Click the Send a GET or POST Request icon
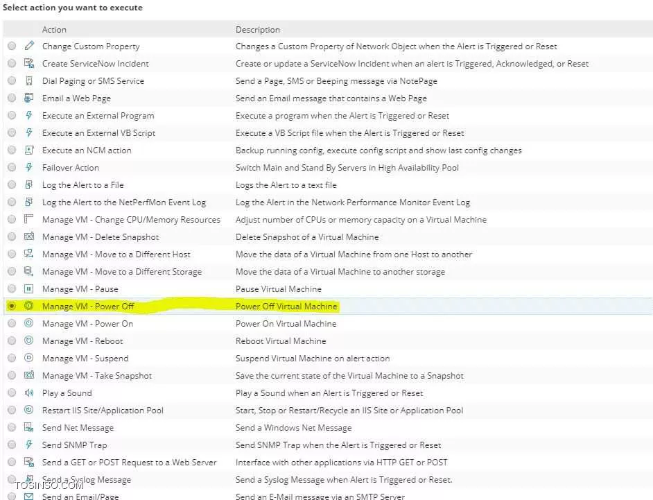Viewport: 653px width, 500px height. [28, 462]
